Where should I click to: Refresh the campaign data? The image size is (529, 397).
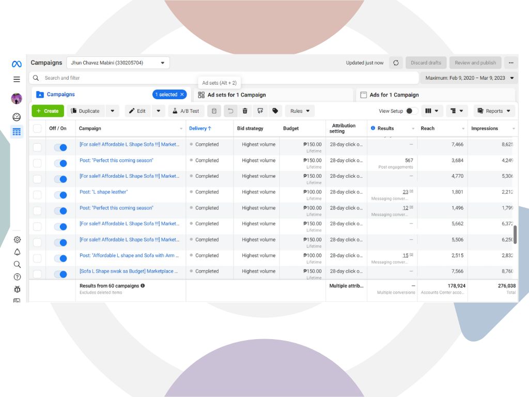(396, 63)
